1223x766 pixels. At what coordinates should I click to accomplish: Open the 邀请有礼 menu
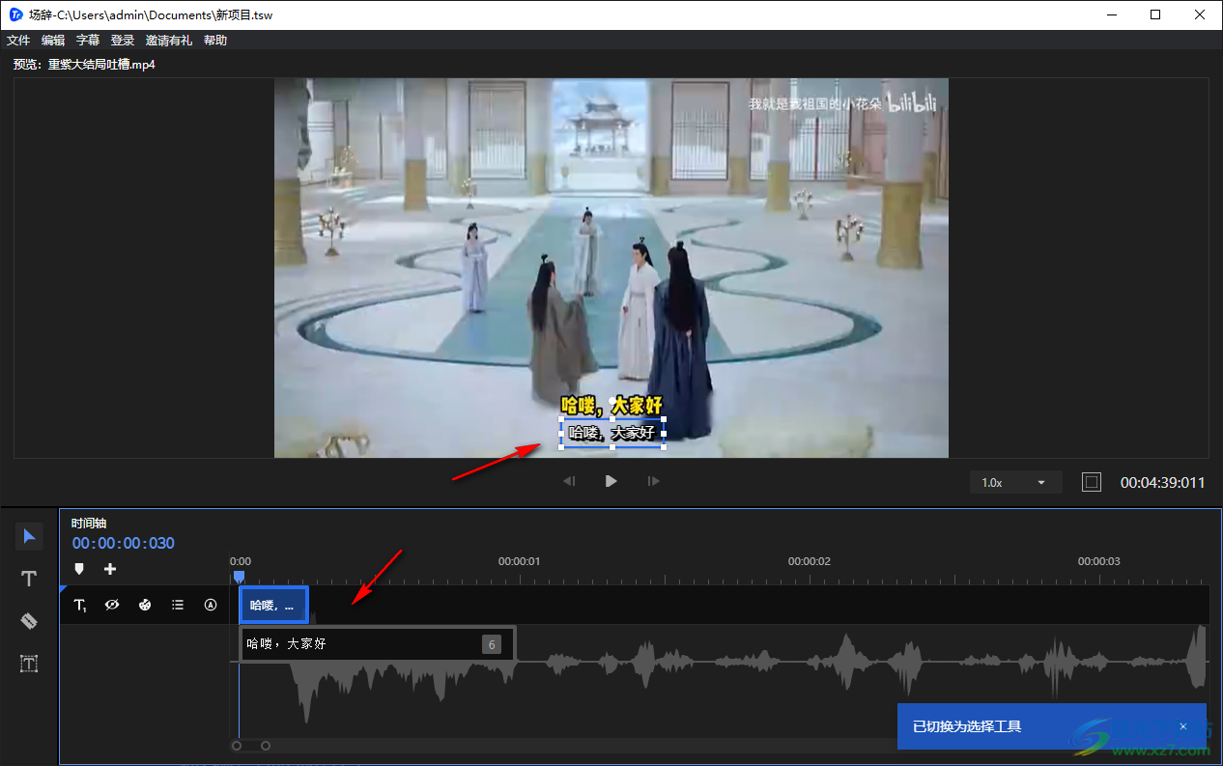tap(169, 41)
